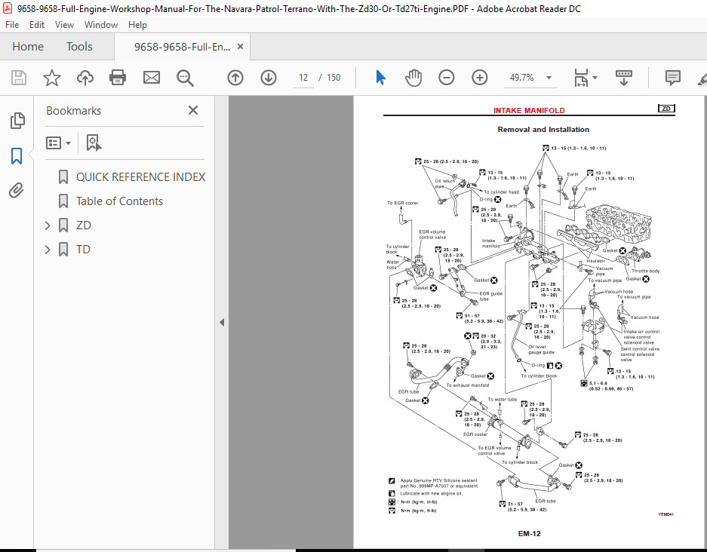This screenshot has width=707, height=552.
Task: Open bookmark options dropdown menu
Action: click(x=58, y=143)
